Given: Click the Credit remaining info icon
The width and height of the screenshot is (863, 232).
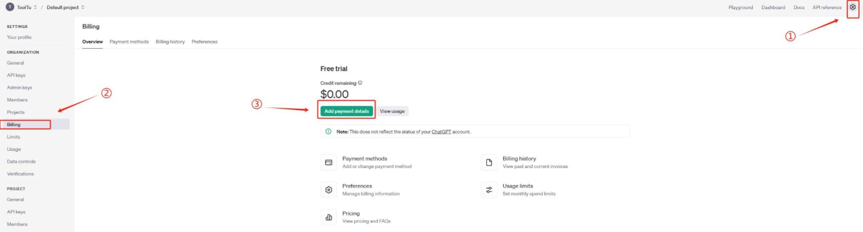Looking at the screenshot, I should coord(360,83).
